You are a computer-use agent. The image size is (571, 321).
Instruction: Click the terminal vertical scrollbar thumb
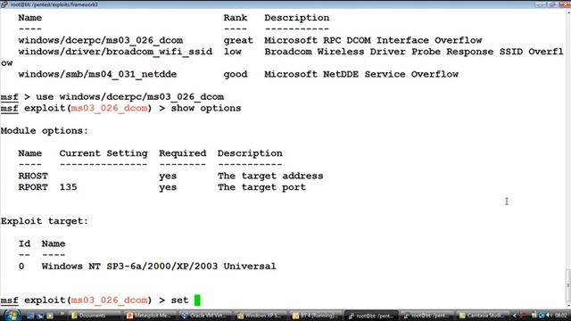click(568, 286)
